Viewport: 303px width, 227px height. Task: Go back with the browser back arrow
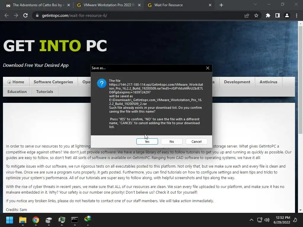coord(7,15)
